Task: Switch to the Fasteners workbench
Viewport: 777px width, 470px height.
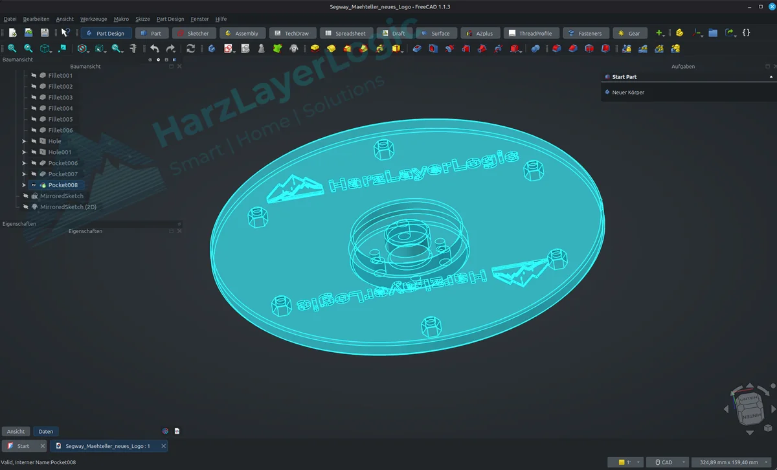Action: [x=585, y=33]
